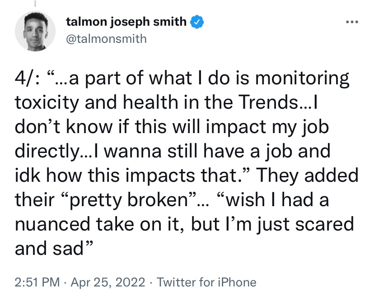Screen dimensions: 374x300
Task: Click the blue verified checkmark badge
Action: point(196,22)
